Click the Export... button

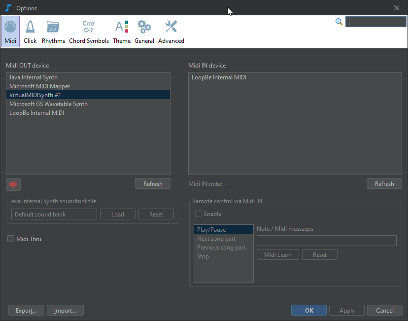pyautogui.click(x=26, y=310)
